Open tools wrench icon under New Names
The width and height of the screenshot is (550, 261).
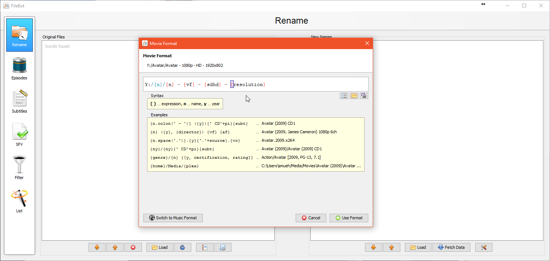tap(484, 247)
